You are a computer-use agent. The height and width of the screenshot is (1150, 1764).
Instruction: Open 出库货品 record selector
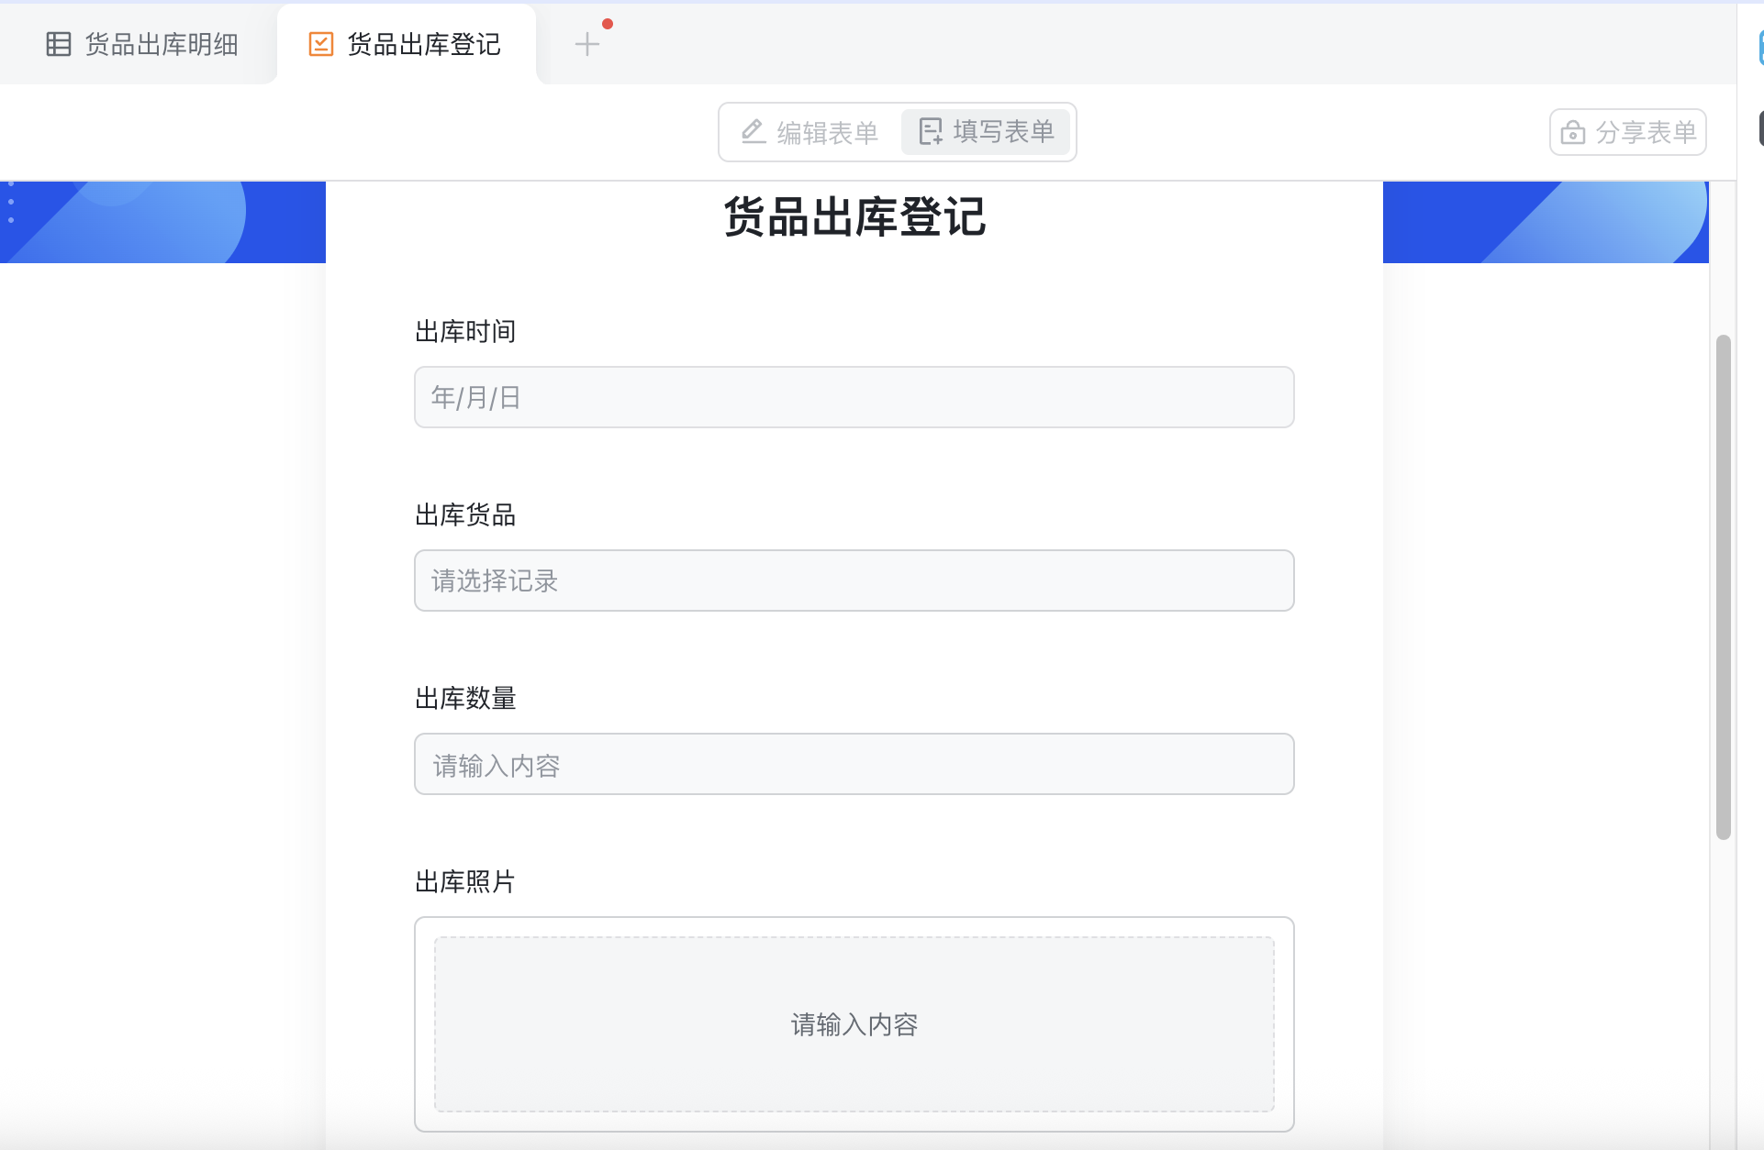click(854, 581)
